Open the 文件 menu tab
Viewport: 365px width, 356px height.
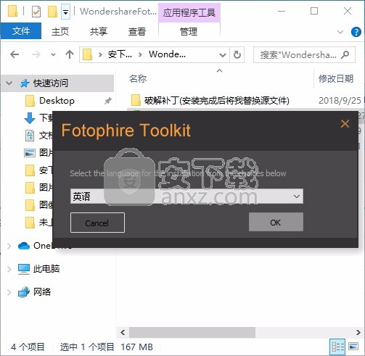(21, 31)
